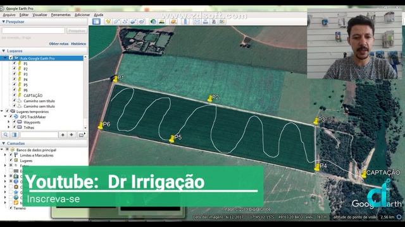Click the P3 placemark pin on map
This screenshot has height=227, width=405.
click(x=316, y=121)
